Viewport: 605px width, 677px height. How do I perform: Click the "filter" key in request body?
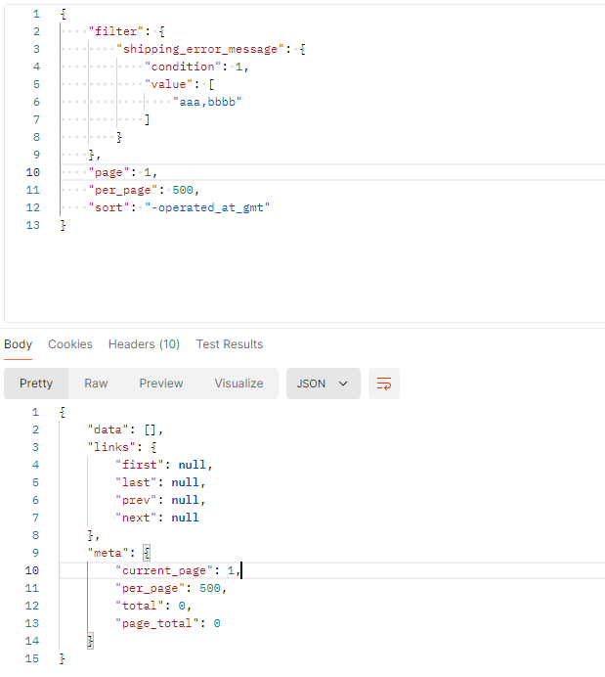pos(115,31)
